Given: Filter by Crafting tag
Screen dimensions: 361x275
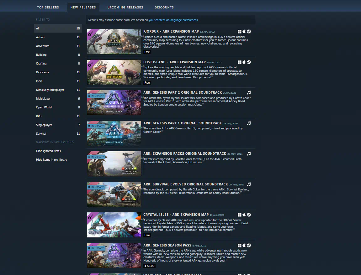Looking at the screenshot, I should pyautogui.click(x=58, y=63).
